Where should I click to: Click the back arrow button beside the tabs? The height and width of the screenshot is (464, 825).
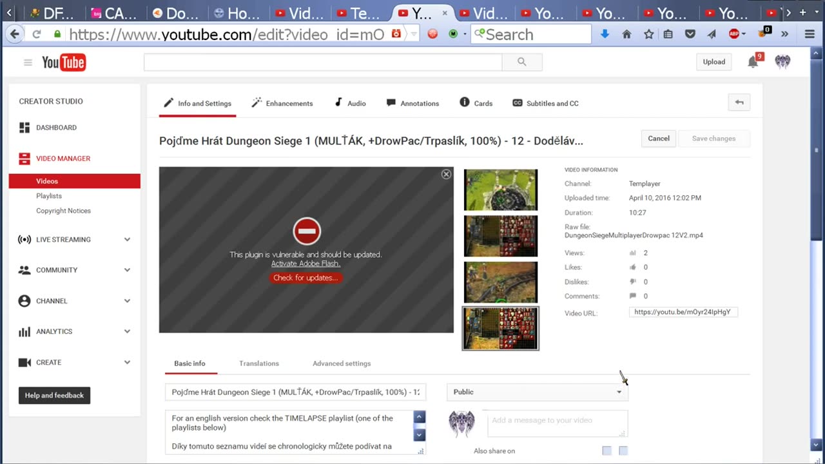coord(739,102)
